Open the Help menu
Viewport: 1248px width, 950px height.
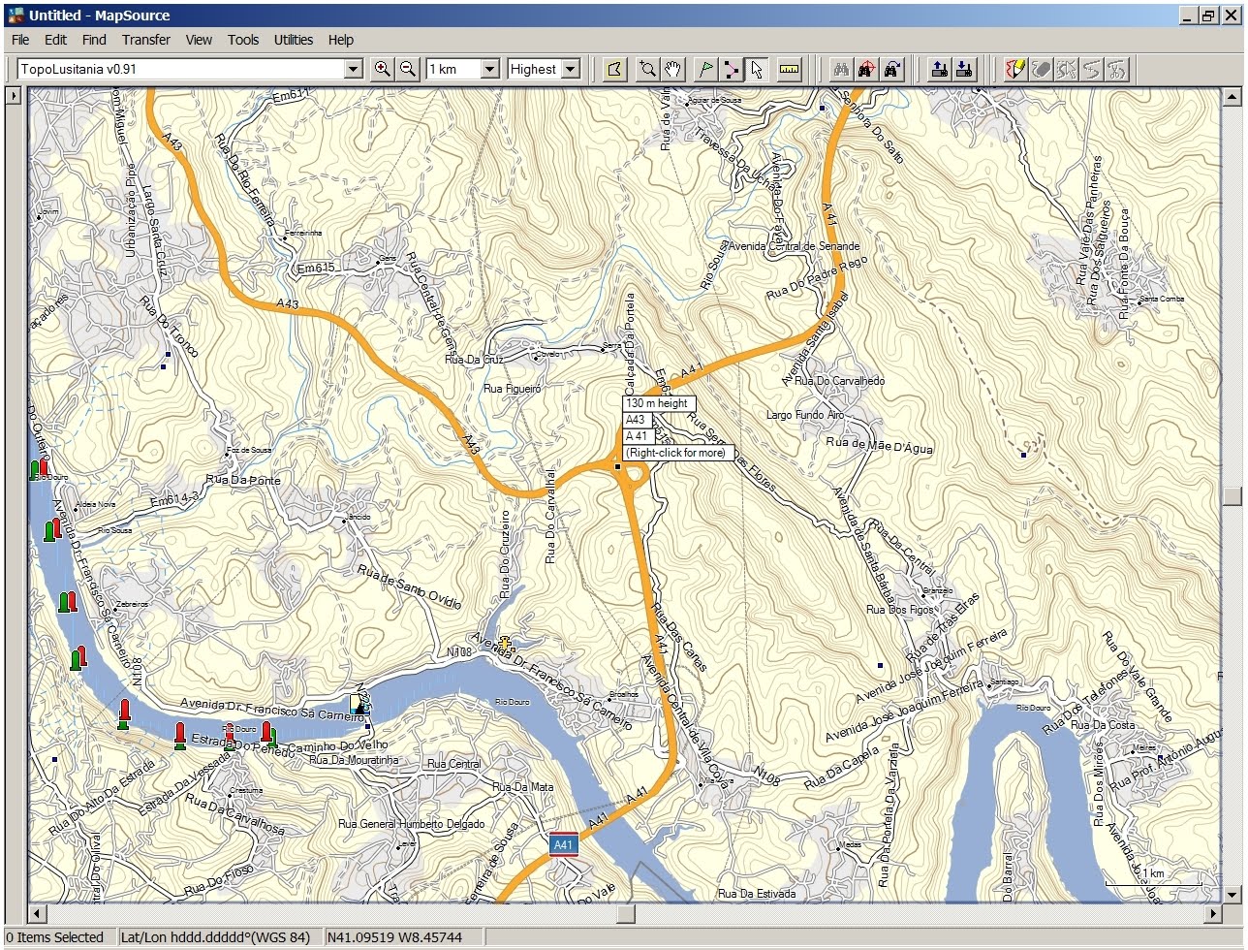pyautogui.click(x=341, y=40)
